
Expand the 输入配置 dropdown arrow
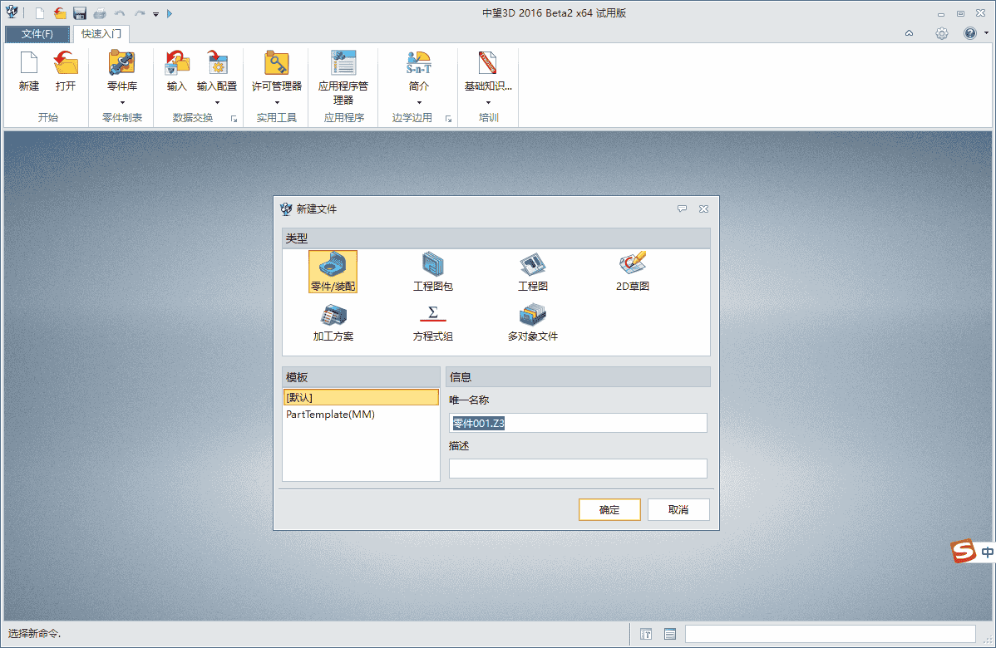click(x=217, y=102)
